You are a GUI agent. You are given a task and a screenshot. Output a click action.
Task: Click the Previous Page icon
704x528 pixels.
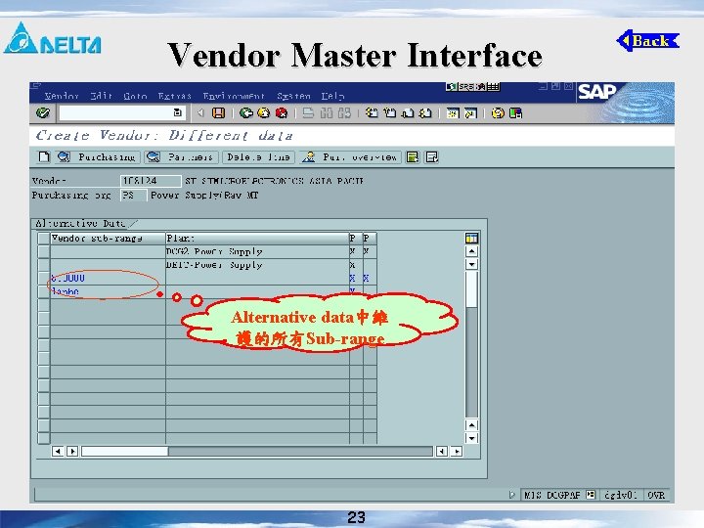[390, 113]
